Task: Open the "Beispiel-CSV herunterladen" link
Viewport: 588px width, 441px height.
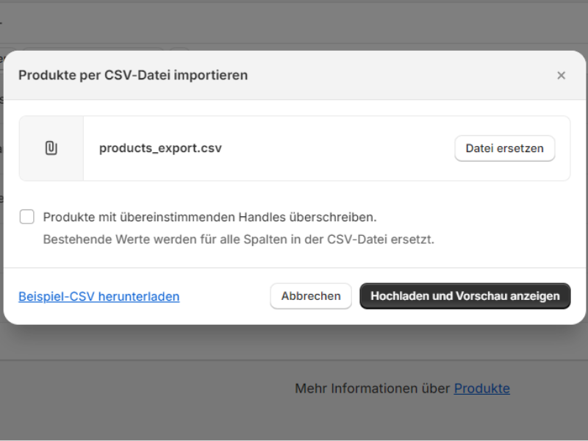Action: coord(98,296)
